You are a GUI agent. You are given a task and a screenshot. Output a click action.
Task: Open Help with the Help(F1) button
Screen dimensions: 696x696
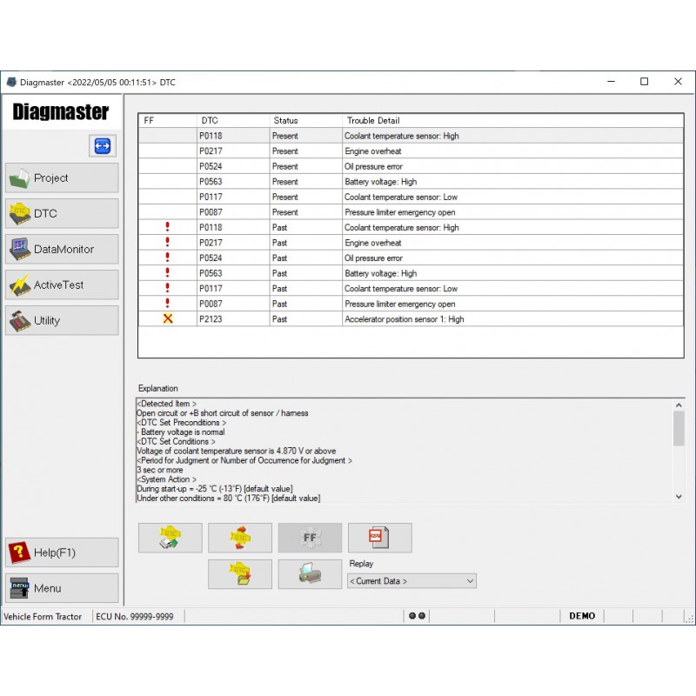[61, 552]
